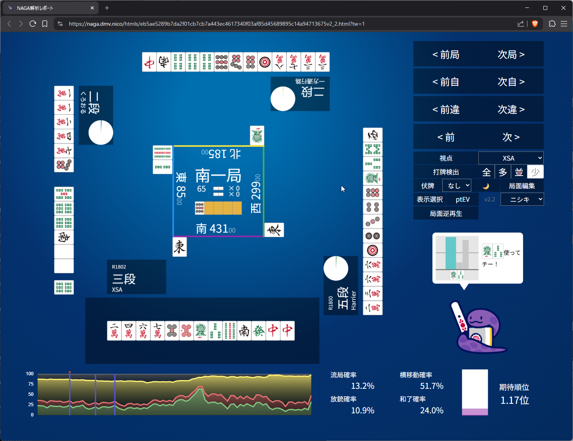Image resolution: width=573 pixels, height=441 pixels.
Task: Toggle dark mode with the moon icon
Action: tap(486, 186)
